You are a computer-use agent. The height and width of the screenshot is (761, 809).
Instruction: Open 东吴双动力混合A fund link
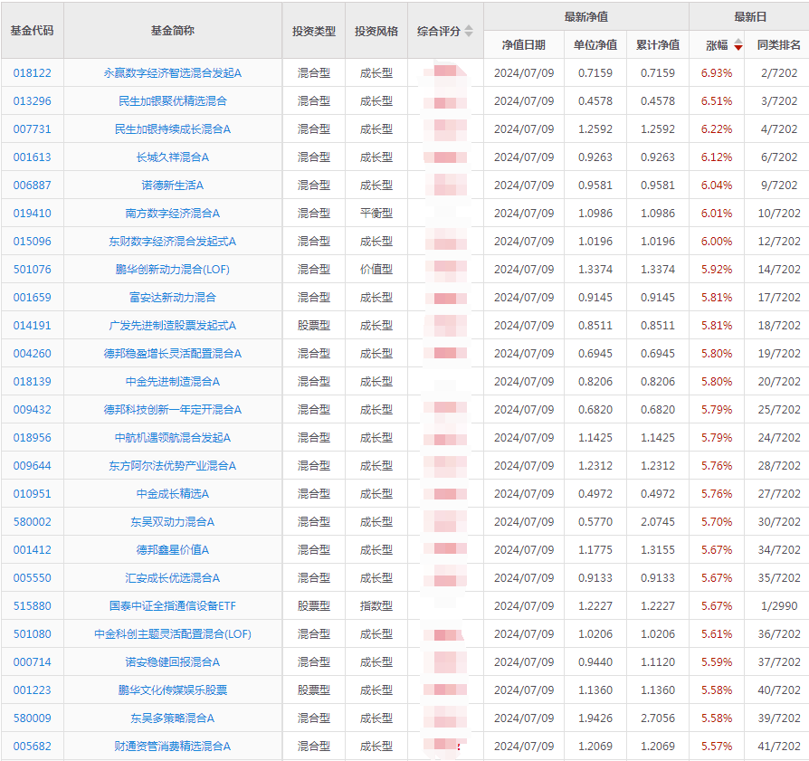(x=172, y=521)
